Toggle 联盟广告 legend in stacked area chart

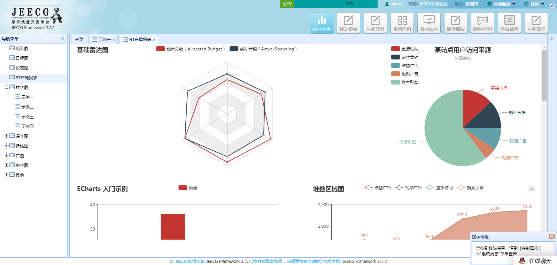pos(378,188)
